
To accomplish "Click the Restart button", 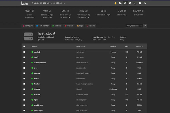I will click(x=91, y=26).
